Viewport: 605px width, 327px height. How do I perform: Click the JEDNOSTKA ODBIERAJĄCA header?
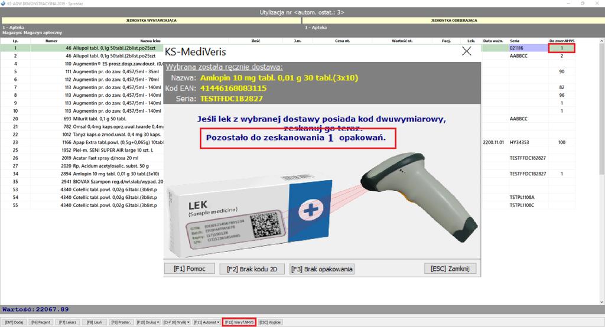point(454,21)
